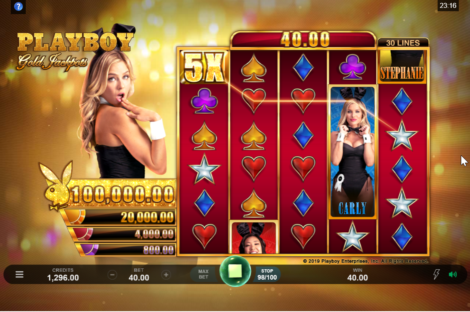This screenshot has width=470, height=312.
Task: Open the blue help question mark icon
Action: (x=18, y=6)
